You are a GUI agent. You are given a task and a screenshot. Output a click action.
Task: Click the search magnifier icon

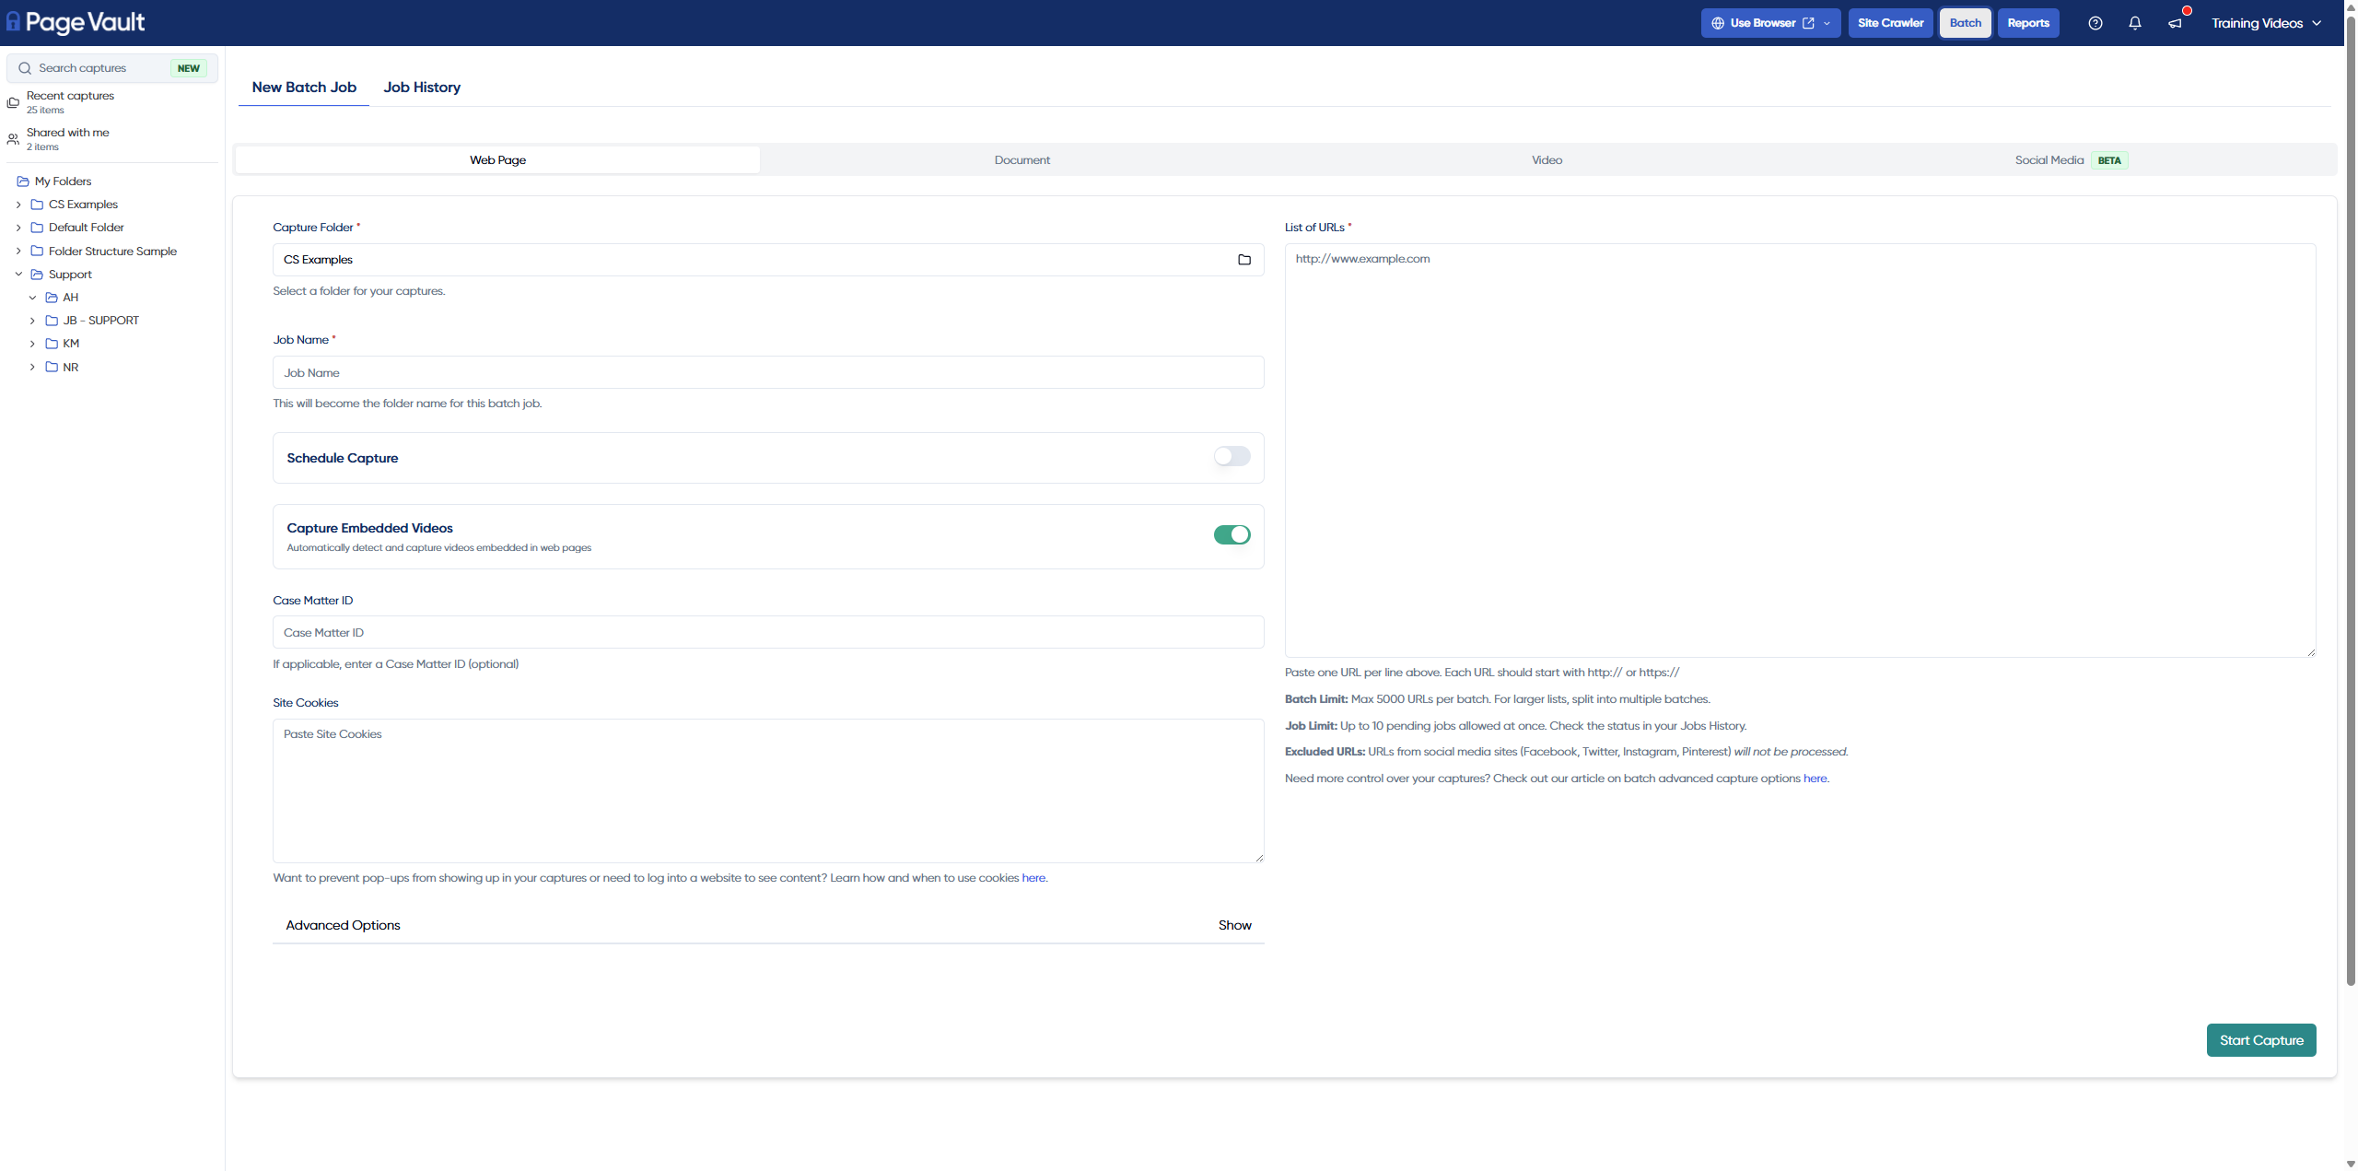25,68
